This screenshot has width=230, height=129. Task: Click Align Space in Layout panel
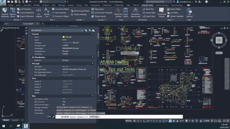(x=97, y=9)
